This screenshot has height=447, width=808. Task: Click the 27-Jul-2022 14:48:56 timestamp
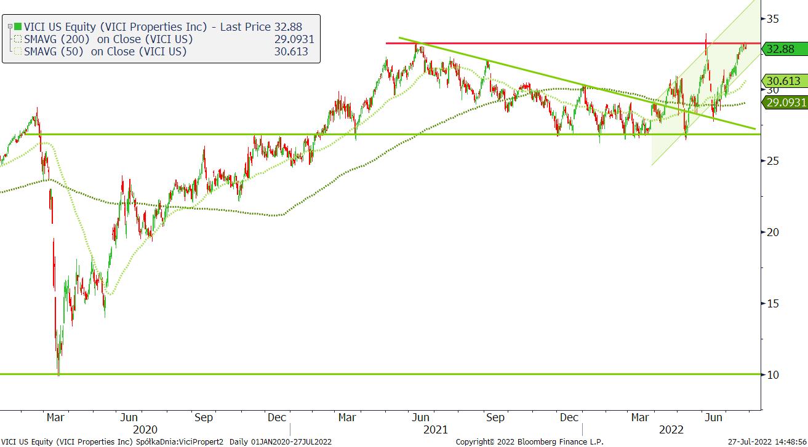(767, 442)
